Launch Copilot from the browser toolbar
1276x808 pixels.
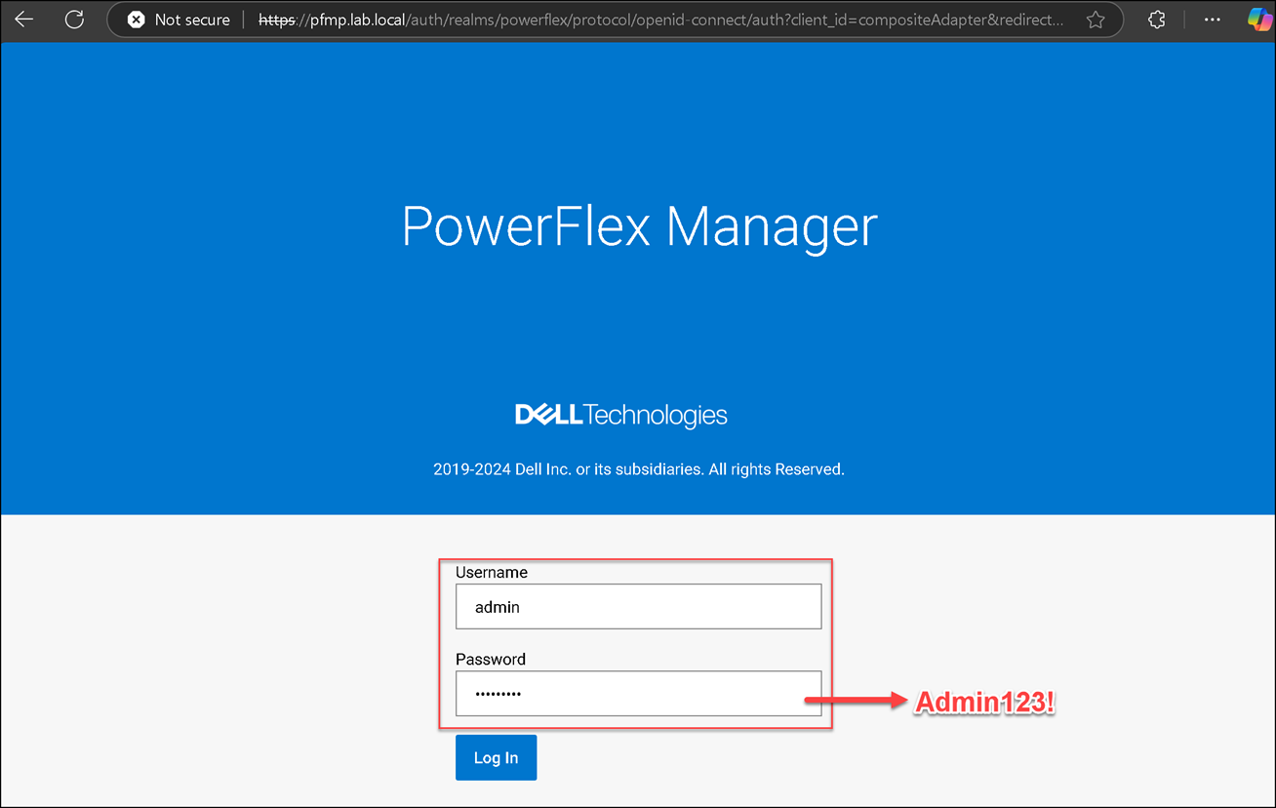click(1259, 20)
